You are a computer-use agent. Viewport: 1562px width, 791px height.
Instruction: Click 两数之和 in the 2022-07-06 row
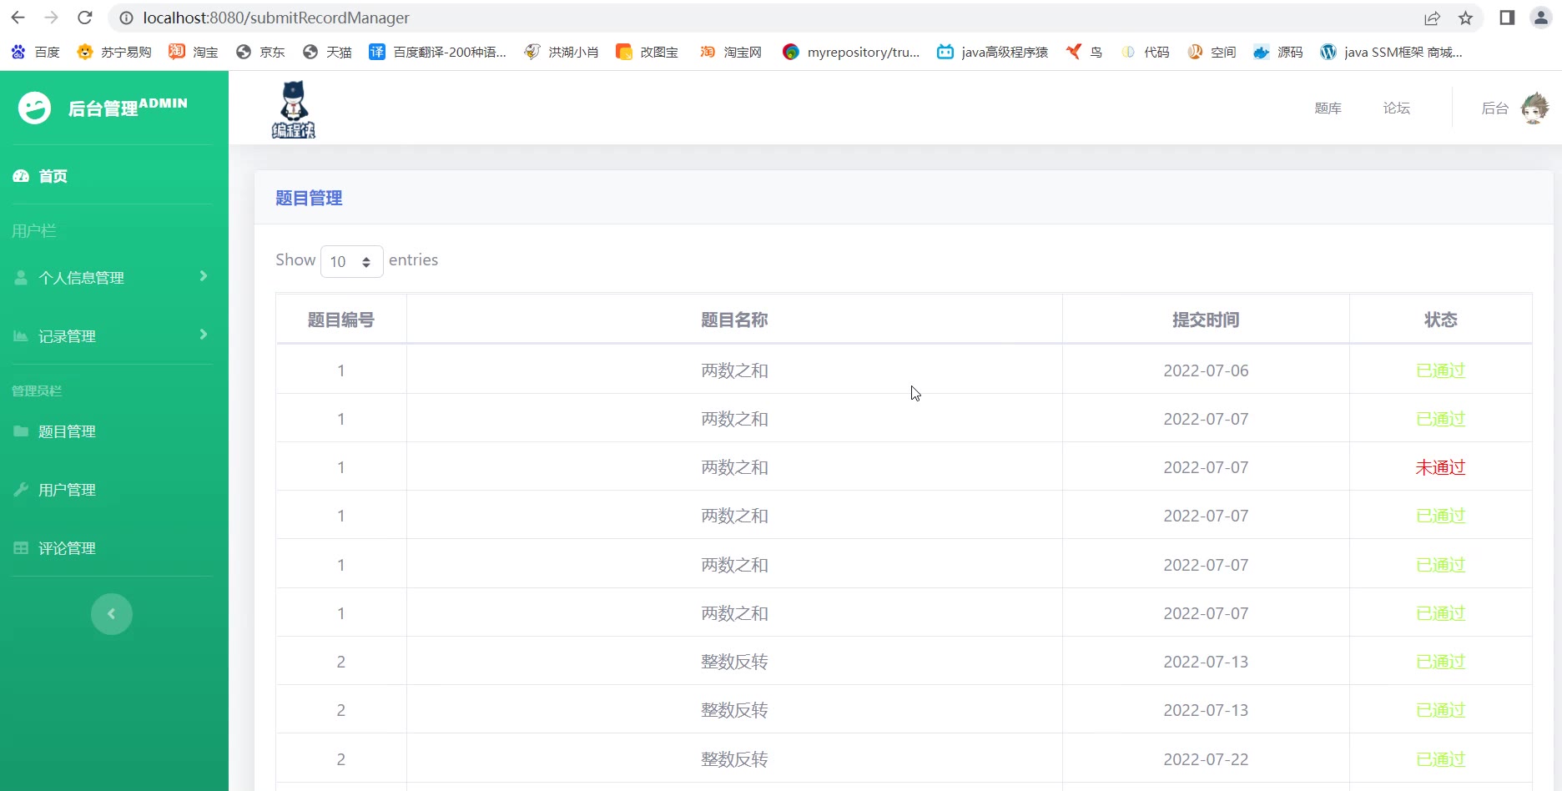pos(734,370)
